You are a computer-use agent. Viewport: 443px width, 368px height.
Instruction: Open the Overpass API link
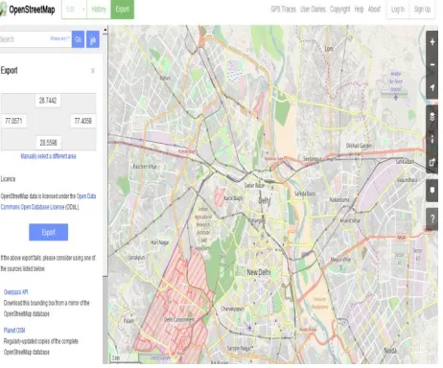tap(16, 292)
